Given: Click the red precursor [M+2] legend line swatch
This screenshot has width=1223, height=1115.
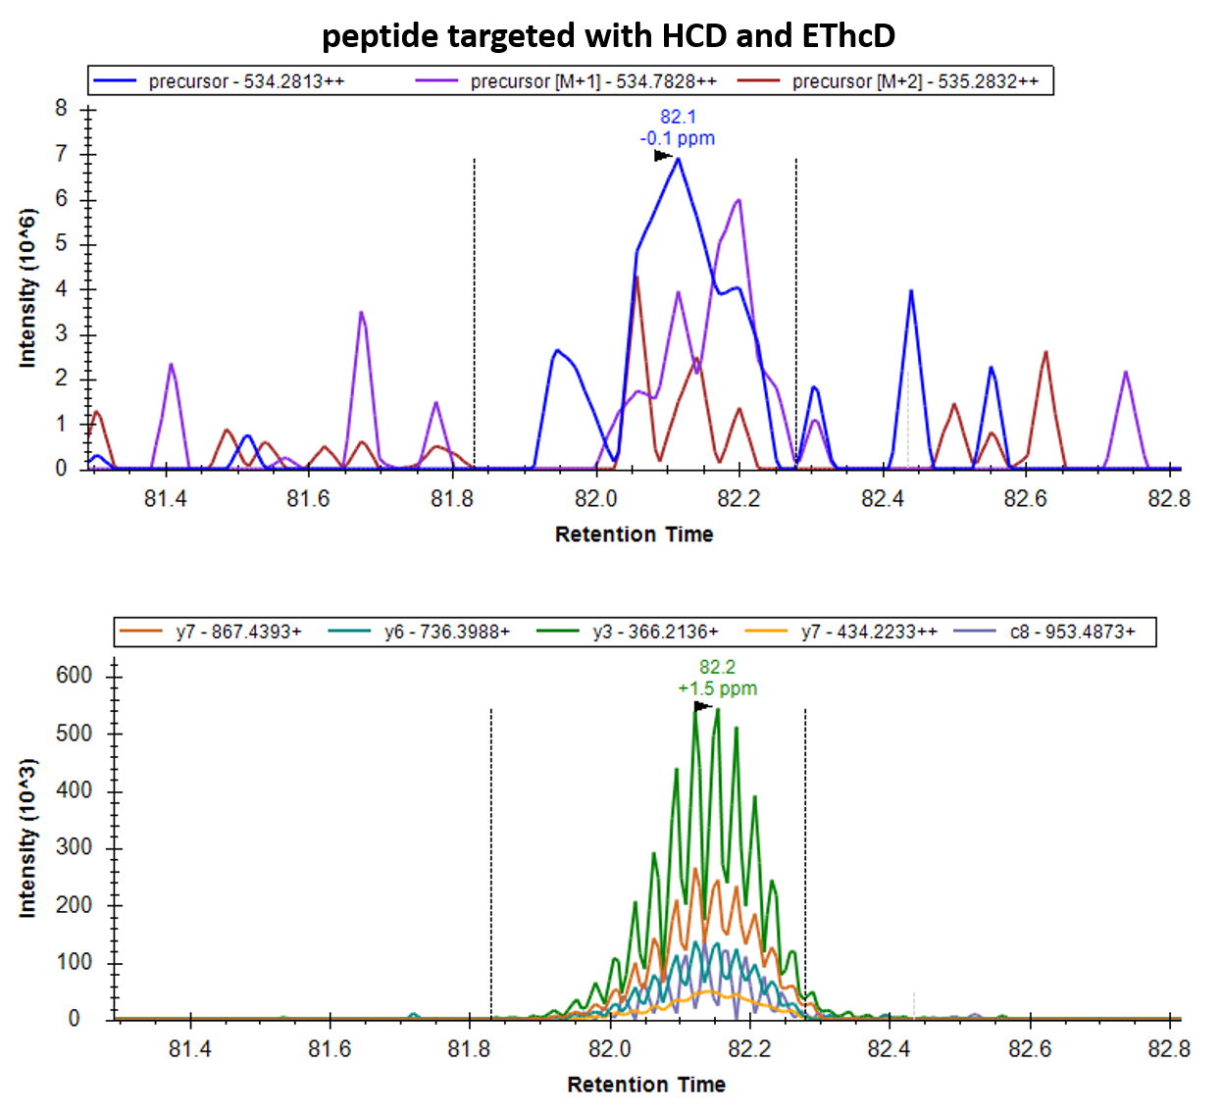Looking at the screenshot, I should (x=758, y=81).
